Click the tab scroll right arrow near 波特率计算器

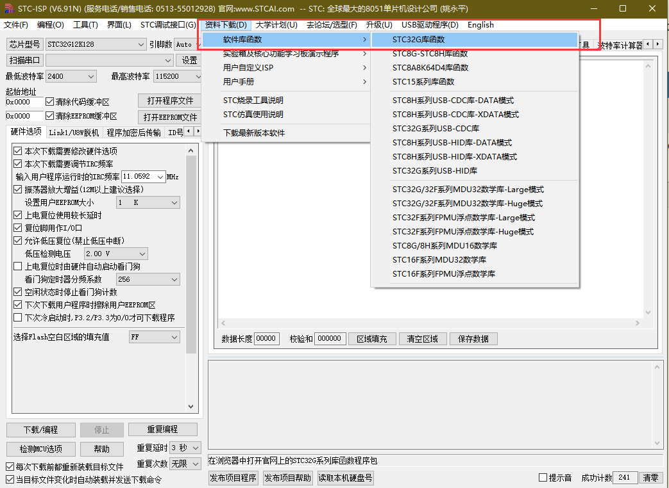658,44
